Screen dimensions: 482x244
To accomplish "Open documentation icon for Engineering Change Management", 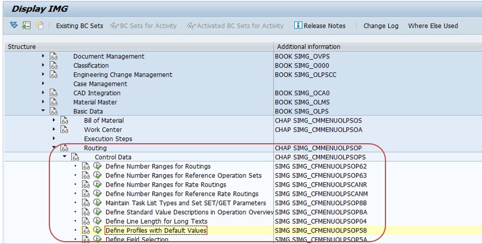I will [54, 75].
